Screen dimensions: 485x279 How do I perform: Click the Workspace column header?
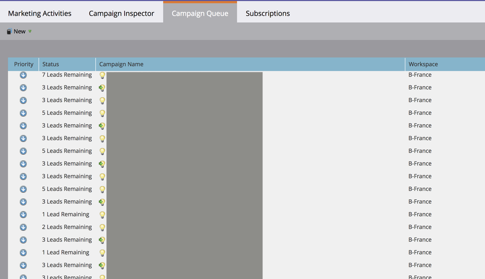point(423,64)
